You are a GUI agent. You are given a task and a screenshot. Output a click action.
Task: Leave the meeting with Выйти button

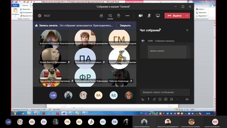coord(175,16)
